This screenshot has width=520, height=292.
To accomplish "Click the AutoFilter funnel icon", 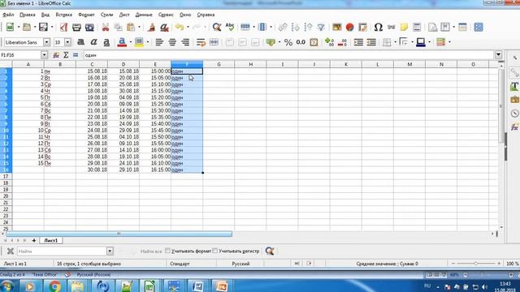I will 321,27.
